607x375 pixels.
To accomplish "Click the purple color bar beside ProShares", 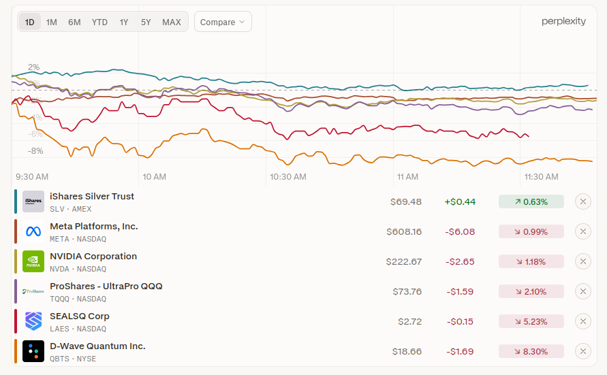I will click(x=16, y=291).
